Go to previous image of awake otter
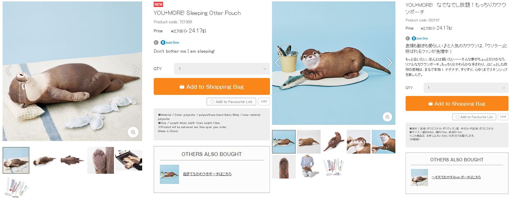510x200 pixels. [277, 62]
